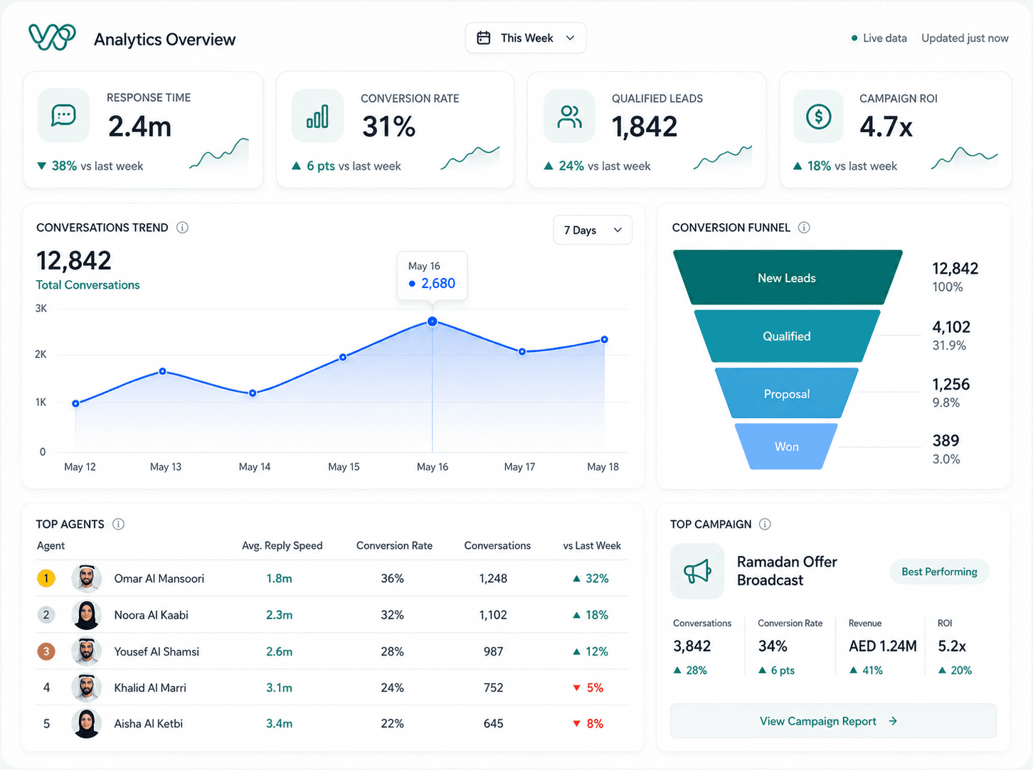Click Noora Al Kaabi's avatar
Viewport: 1033px width, 770px height.
(87, 615)
